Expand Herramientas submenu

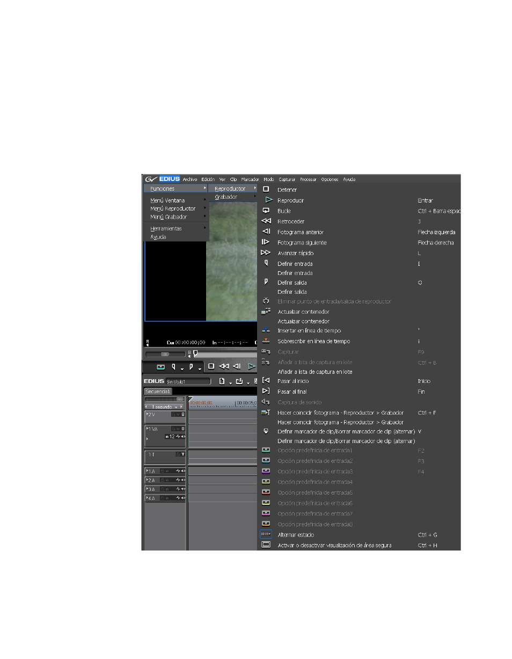[176, 228]
